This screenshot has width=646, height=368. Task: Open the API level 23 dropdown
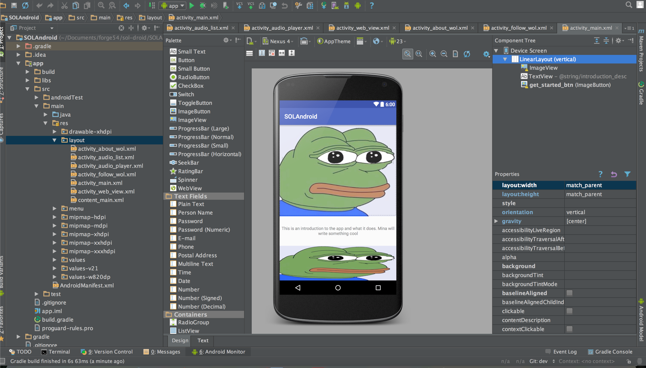[398, 41]
